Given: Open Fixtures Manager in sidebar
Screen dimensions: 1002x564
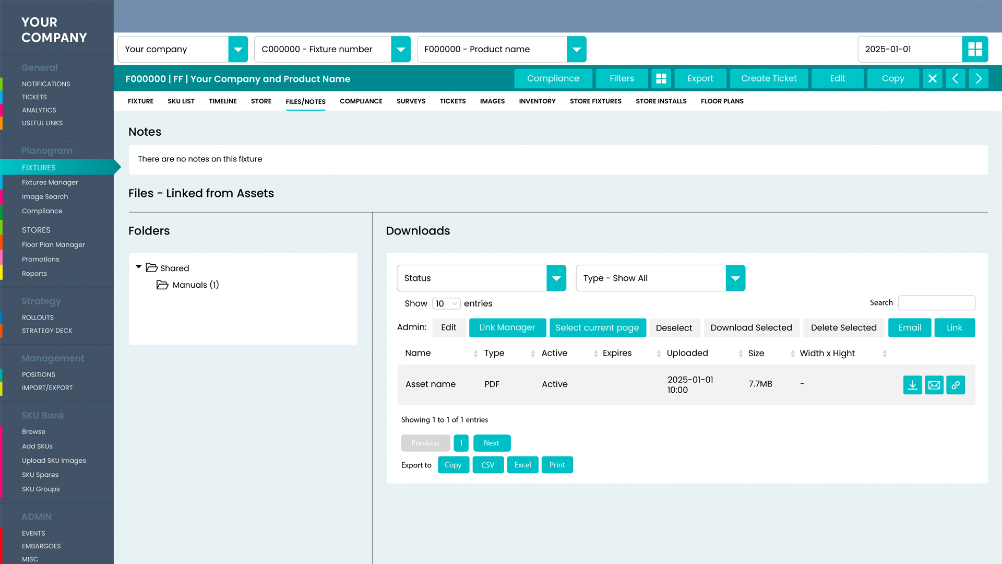Looking at the screenshot, I should [x=50, y=182].
